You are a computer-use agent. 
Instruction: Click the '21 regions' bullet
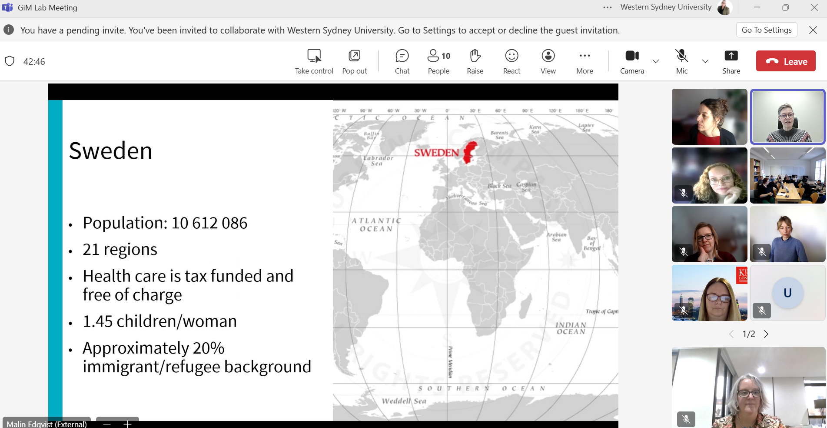[120, 249]
